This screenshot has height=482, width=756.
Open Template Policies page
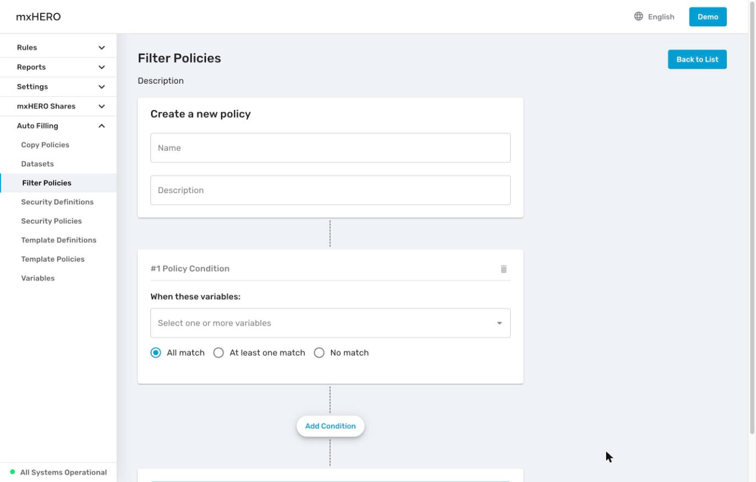(53, 259)
